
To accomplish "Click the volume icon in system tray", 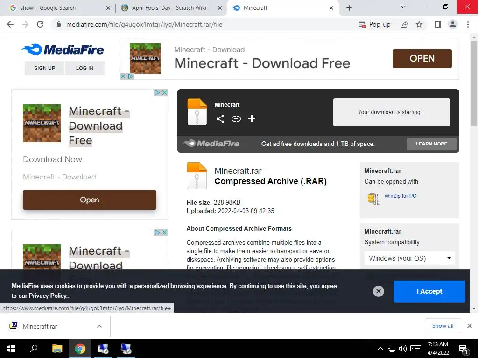I will click(403, 349).
